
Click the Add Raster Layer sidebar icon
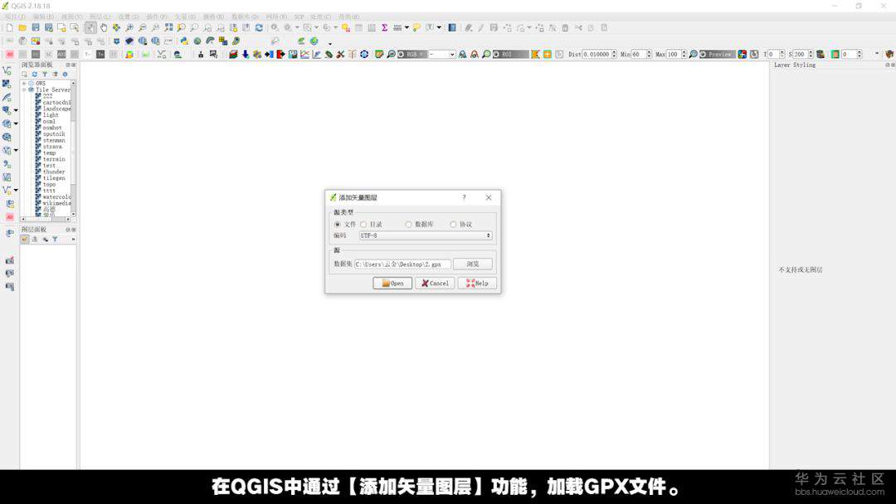click(x=7, y=84)
